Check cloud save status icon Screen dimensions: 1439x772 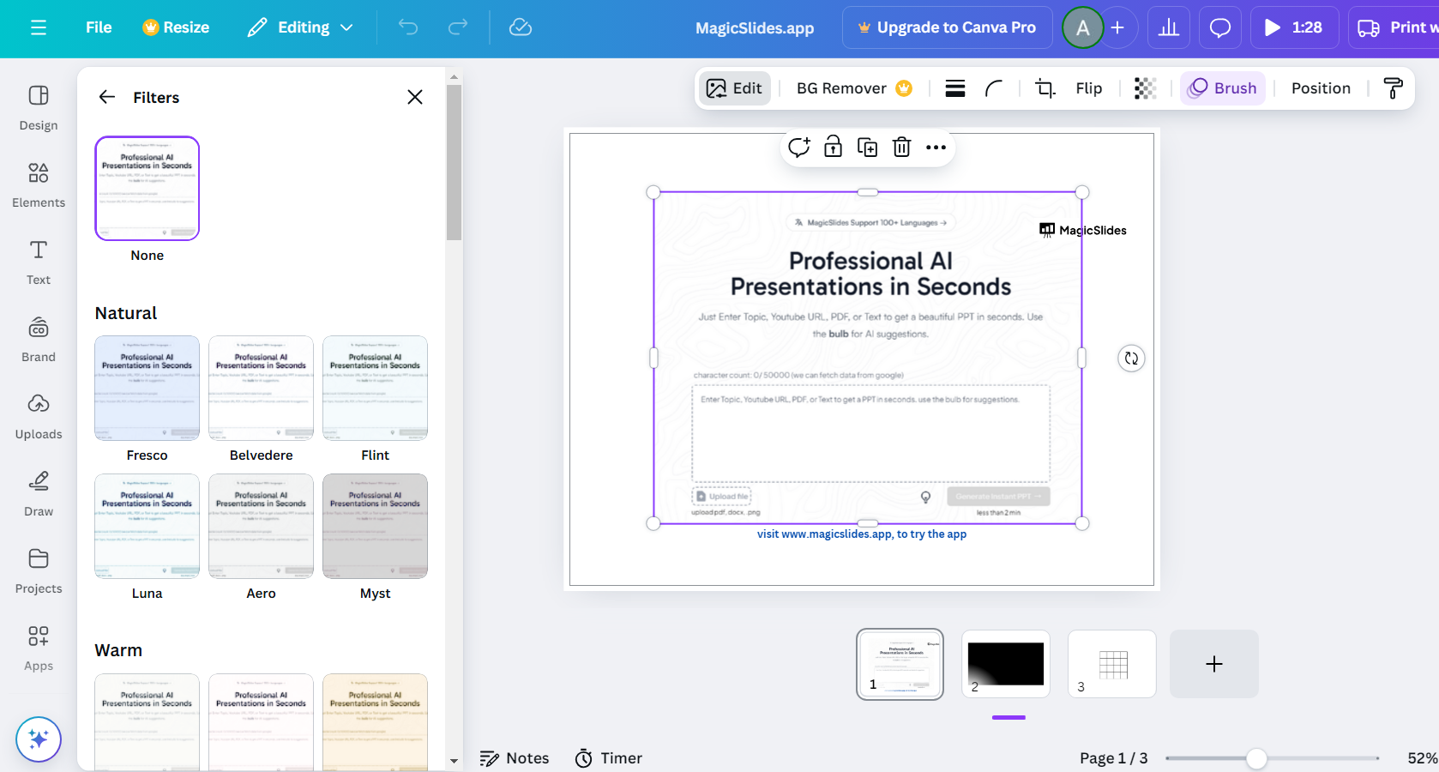click(x=521, y=27)
